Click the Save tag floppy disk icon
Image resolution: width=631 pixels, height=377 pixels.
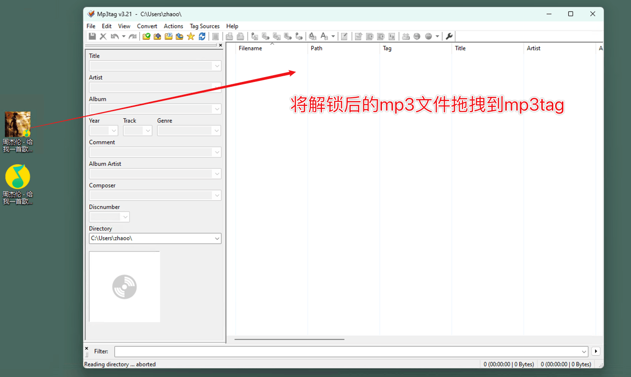[x=92, y=36]
